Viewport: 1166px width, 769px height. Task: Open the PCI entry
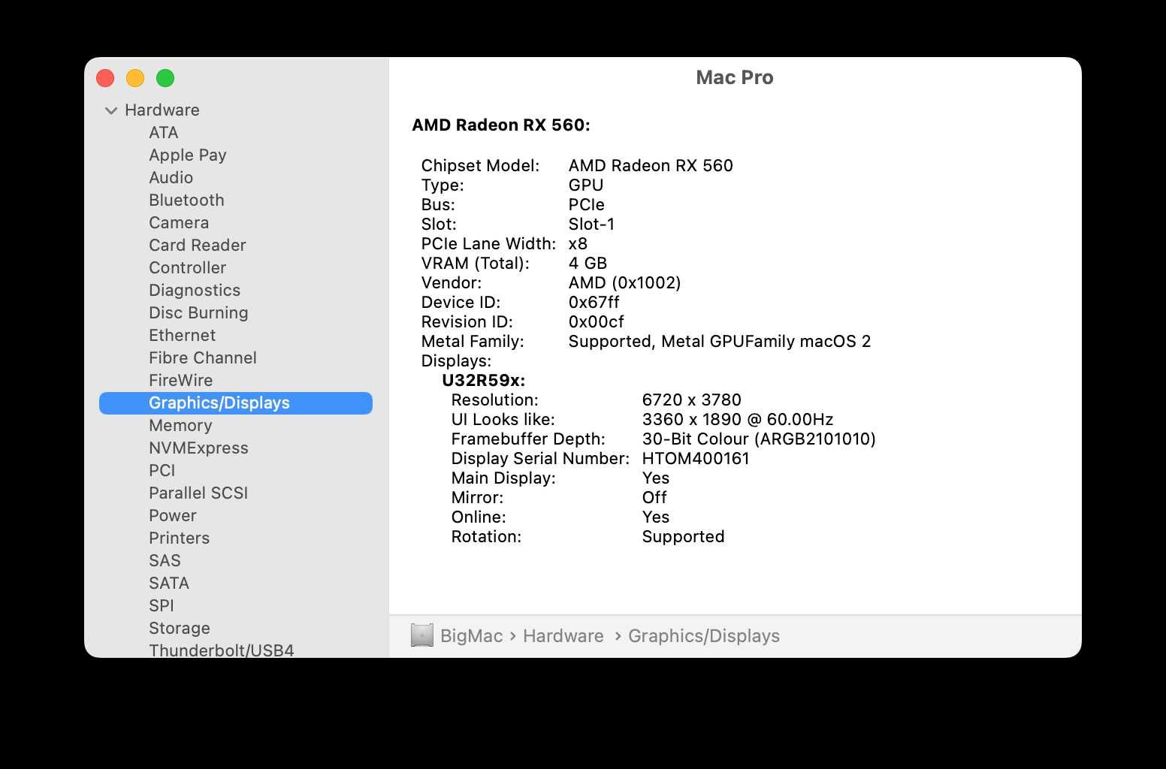click(x=162, y=470)
